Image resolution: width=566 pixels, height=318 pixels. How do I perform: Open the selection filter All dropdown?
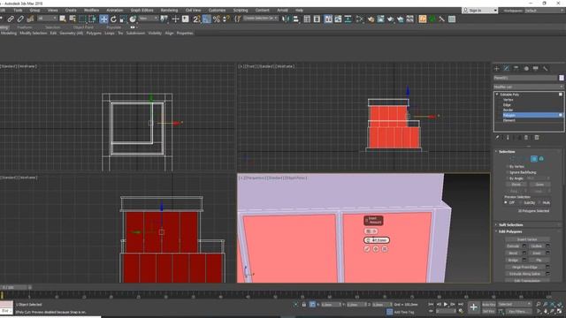coord(48,19)
